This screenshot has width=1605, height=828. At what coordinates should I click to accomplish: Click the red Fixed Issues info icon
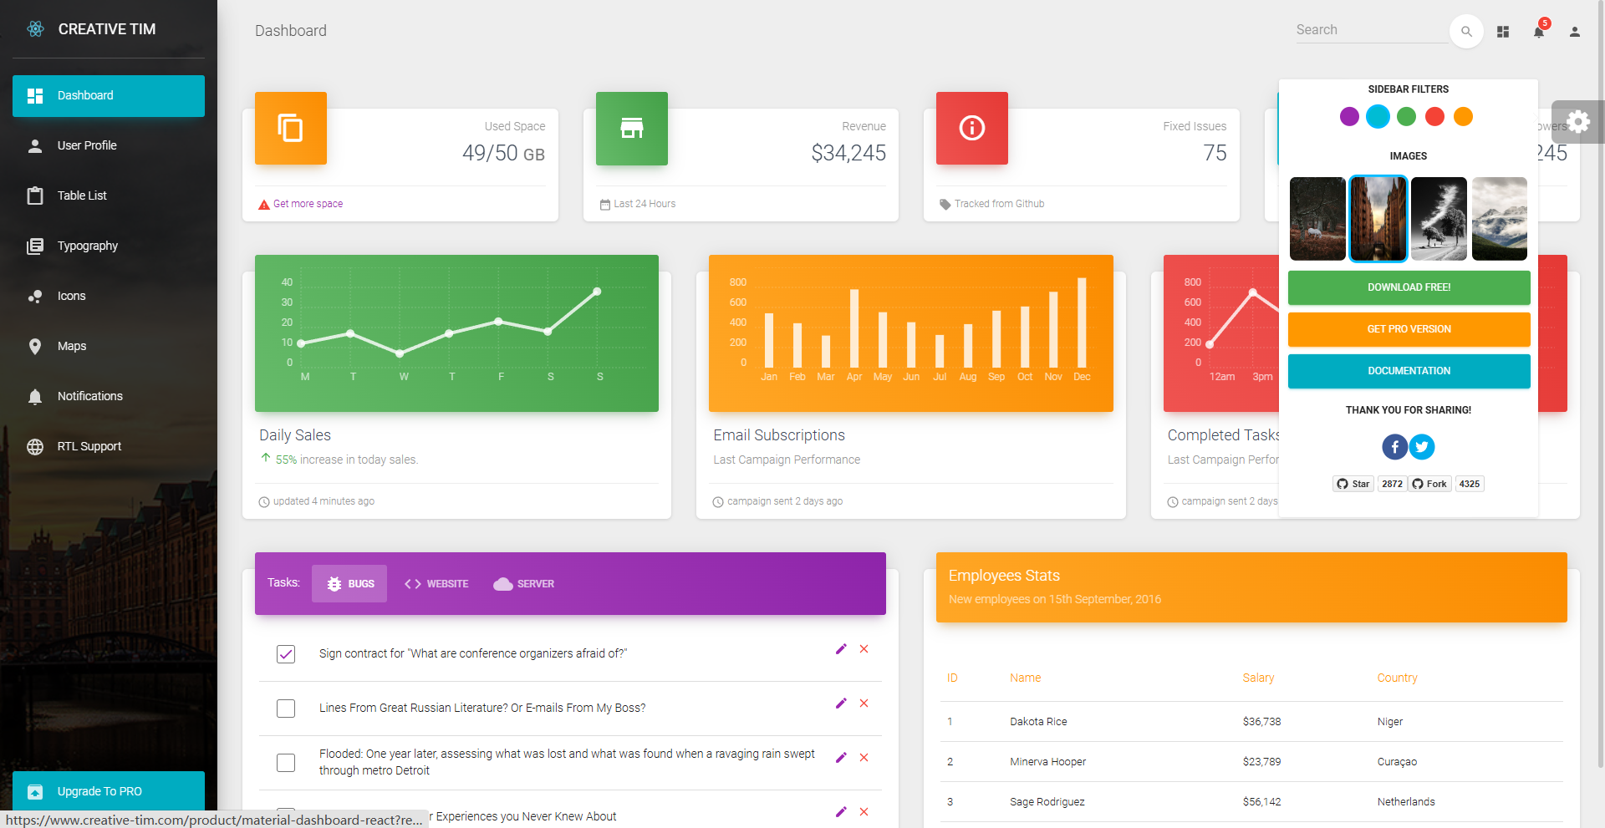point(972,128)
